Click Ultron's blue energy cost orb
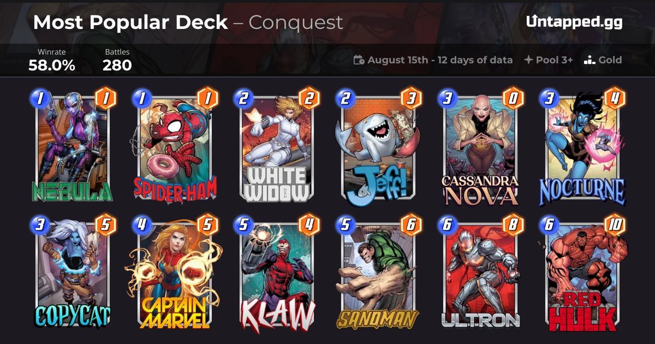 pyautogui.click(x=448, y=224)
